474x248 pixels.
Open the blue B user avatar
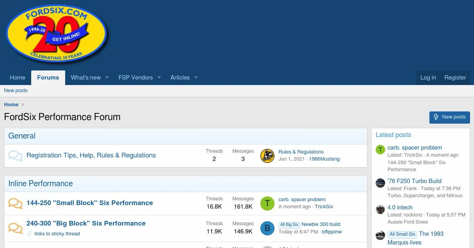(x=267, y=228)
